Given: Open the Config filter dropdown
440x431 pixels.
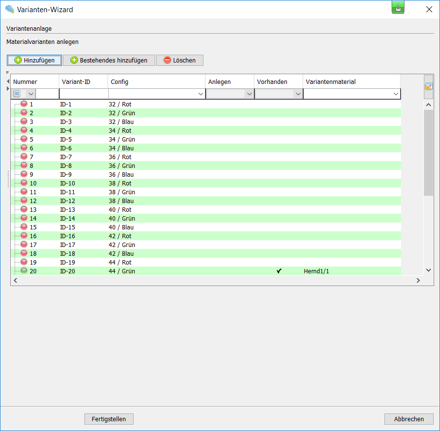Looking at the screenshot, I should [200, 94].
